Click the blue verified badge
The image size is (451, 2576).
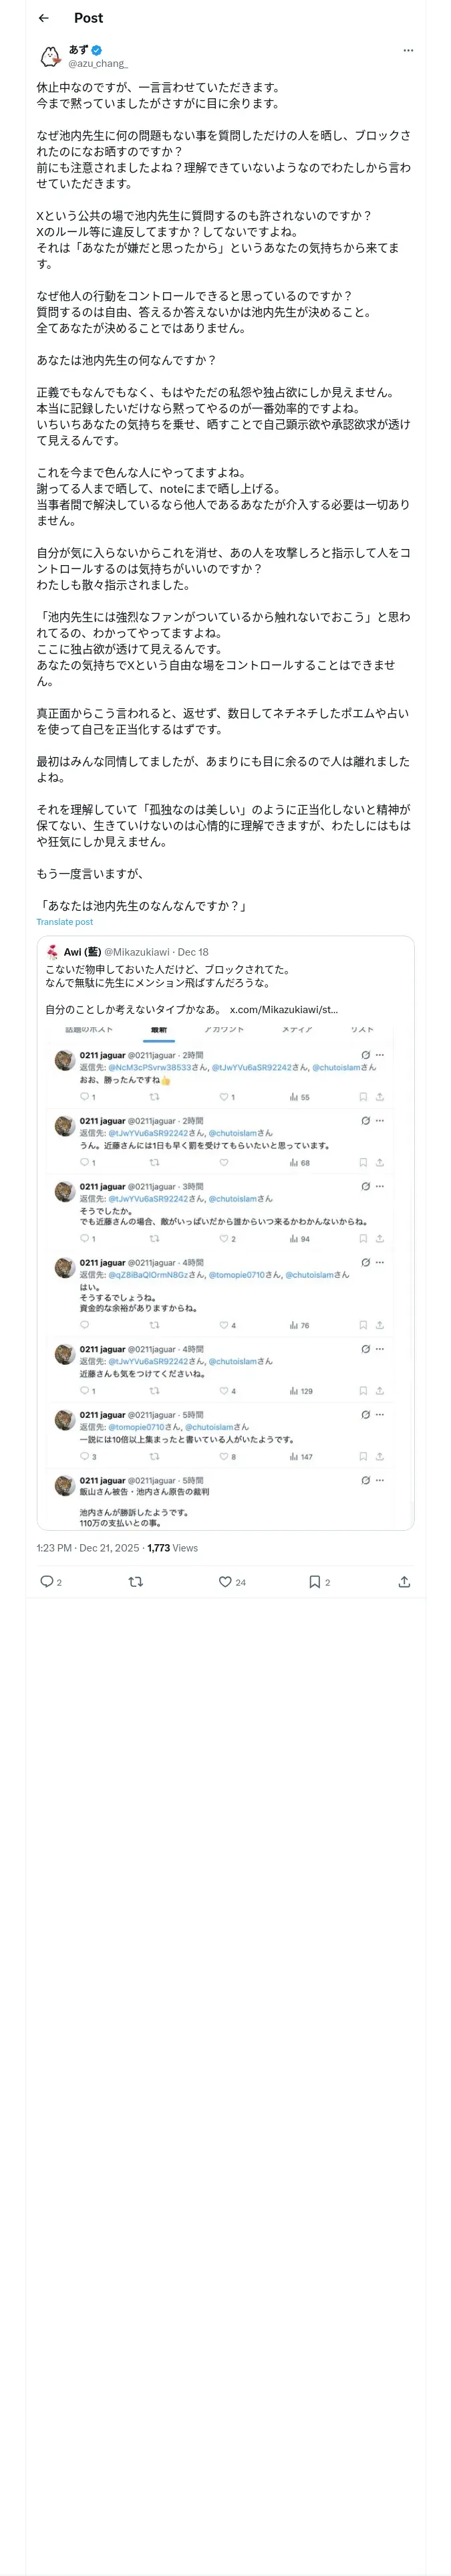97,50
